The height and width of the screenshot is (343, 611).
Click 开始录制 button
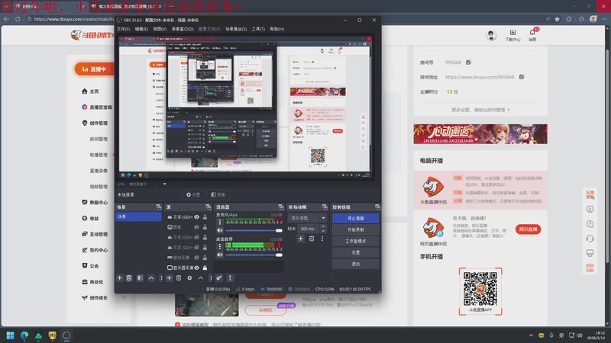point(355,229)
